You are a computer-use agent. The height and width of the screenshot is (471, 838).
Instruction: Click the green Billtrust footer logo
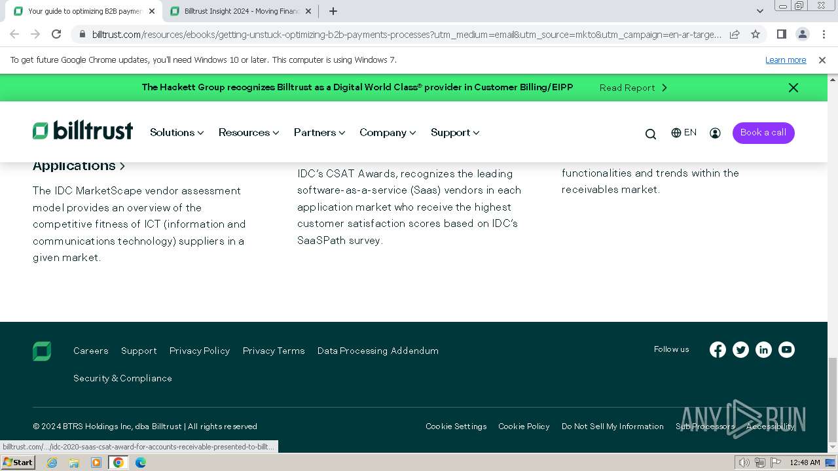(42, 351)
